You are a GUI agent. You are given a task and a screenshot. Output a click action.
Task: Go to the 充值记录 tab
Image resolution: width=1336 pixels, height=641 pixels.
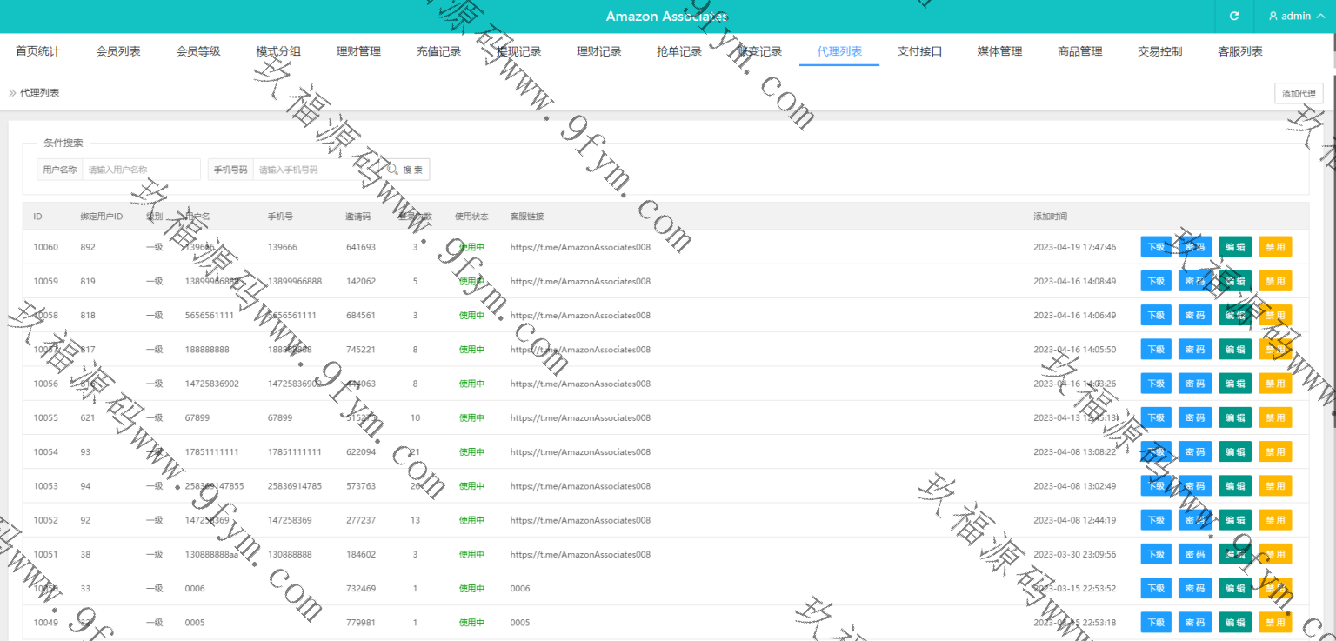pos(438,51)
